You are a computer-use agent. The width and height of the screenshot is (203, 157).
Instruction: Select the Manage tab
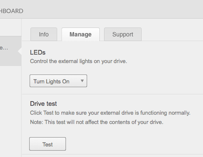coord(80,34)
